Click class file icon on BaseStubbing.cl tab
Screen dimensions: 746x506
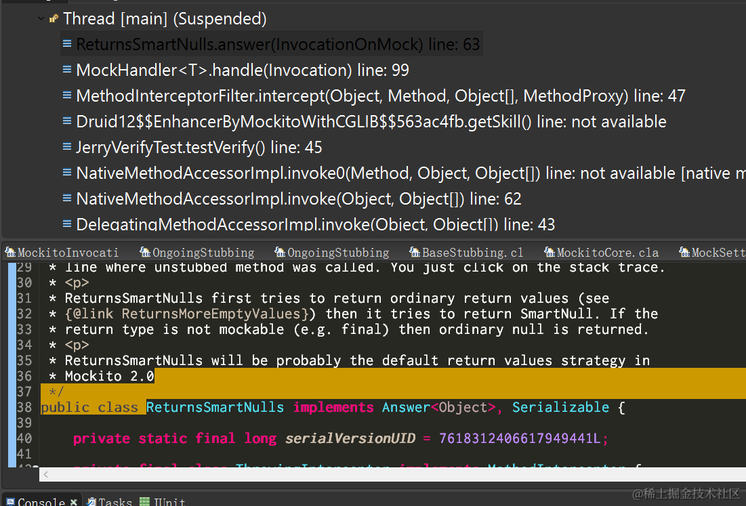[415, 252]
